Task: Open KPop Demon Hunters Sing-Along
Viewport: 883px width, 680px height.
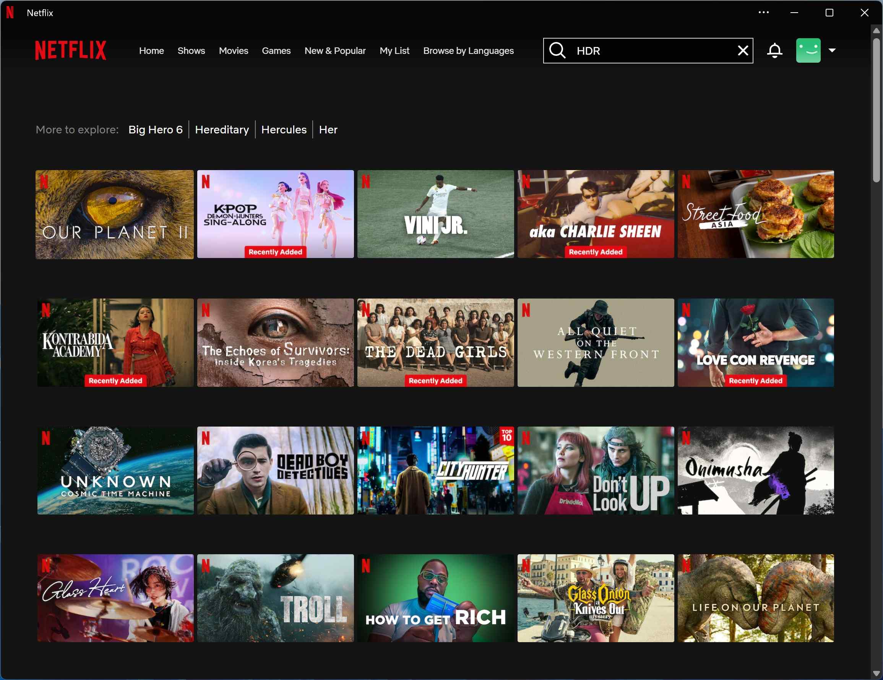Action: coord(275,214)
